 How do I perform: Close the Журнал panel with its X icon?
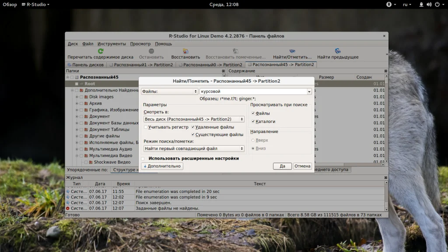(385, 178)
